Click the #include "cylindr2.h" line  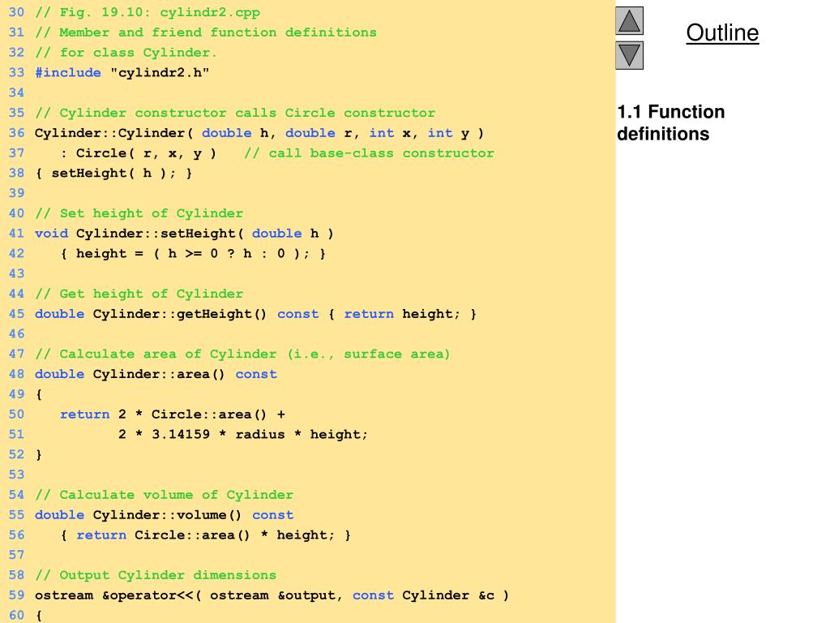coord(122,72)
